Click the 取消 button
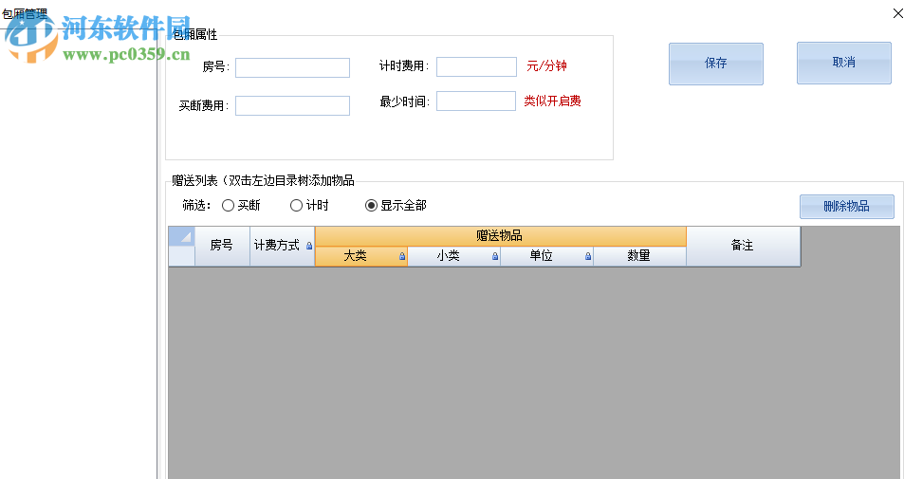Screen dimensions: 904x479 click(844, 63)
